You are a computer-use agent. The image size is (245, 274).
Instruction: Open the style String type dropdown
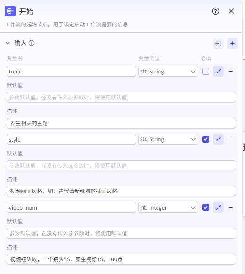168,139
